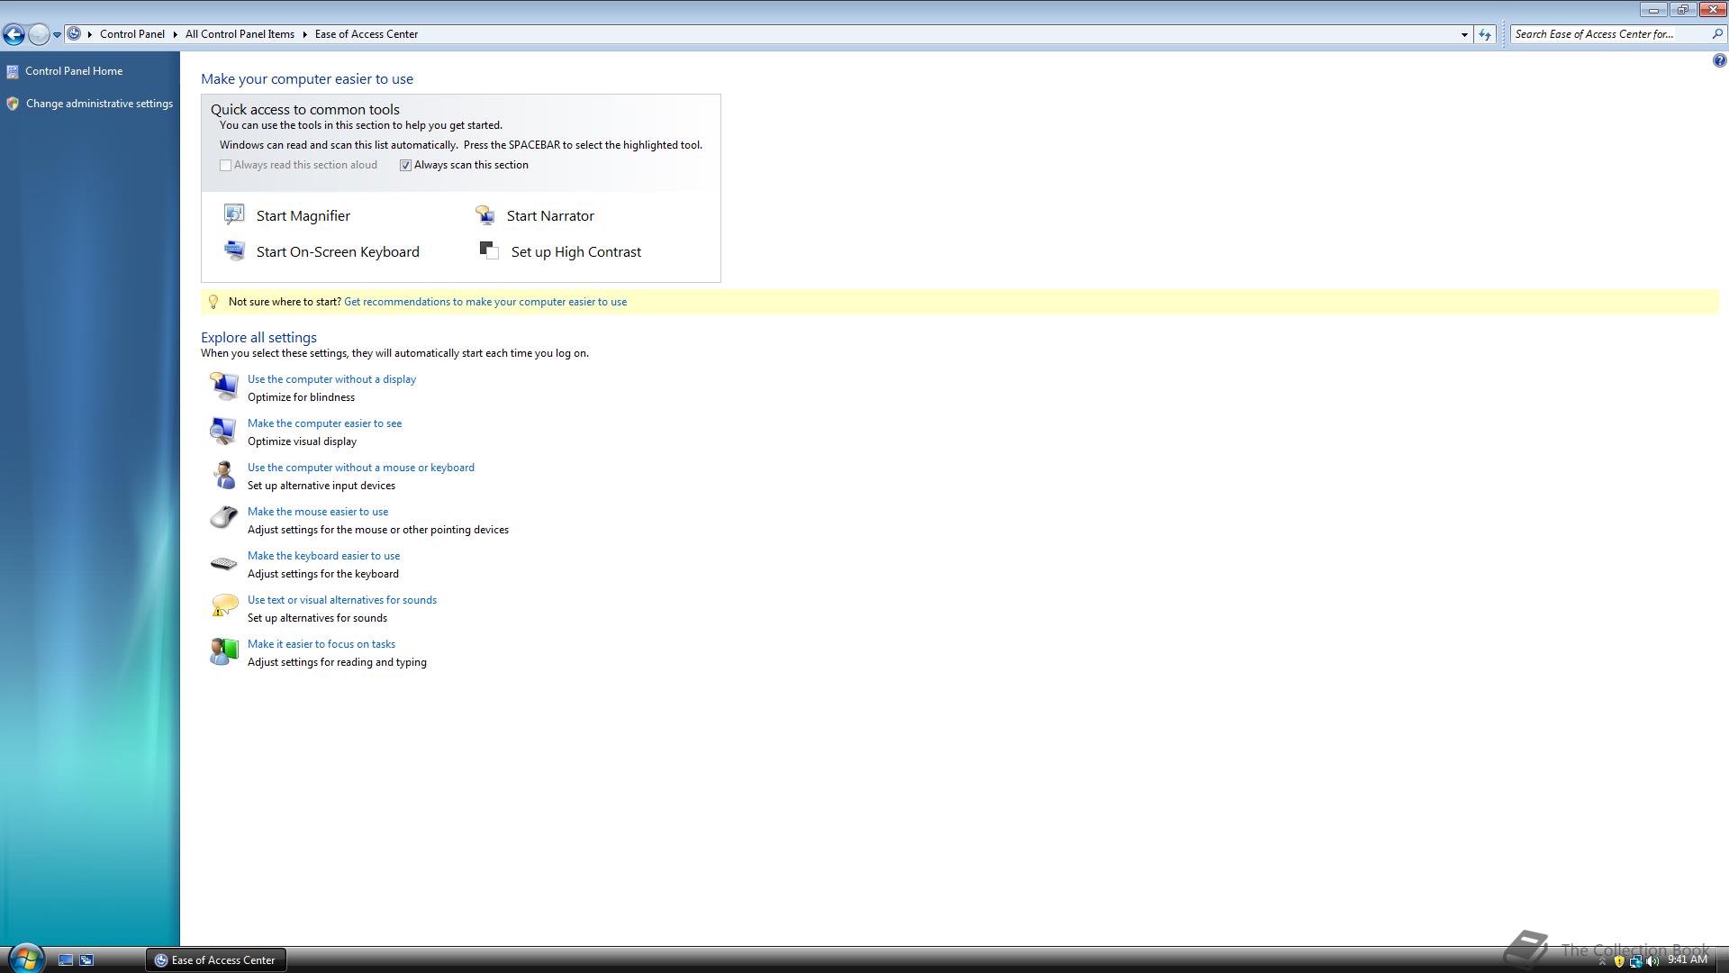Expand arrow after 'All Control Panel Items'
This screenshot has width=1729, height=973.
coord(305,34)
